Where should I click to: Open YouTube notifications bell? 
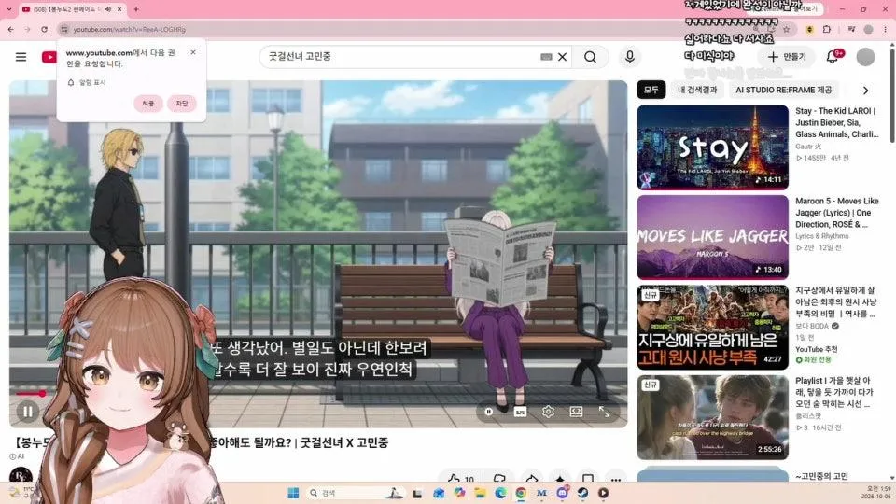[833, 57]
